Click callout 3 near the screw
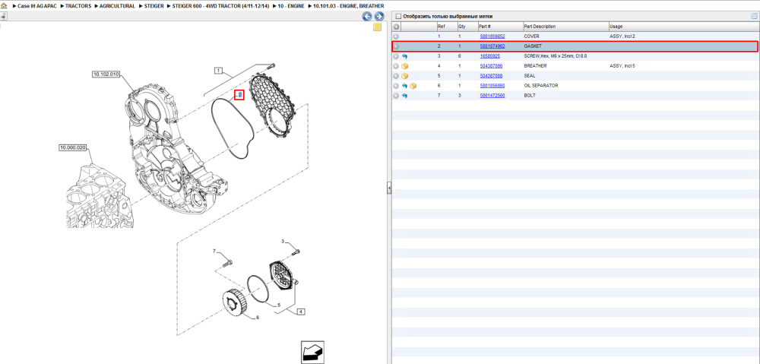 pyautogui.click(x=283, y=242)
